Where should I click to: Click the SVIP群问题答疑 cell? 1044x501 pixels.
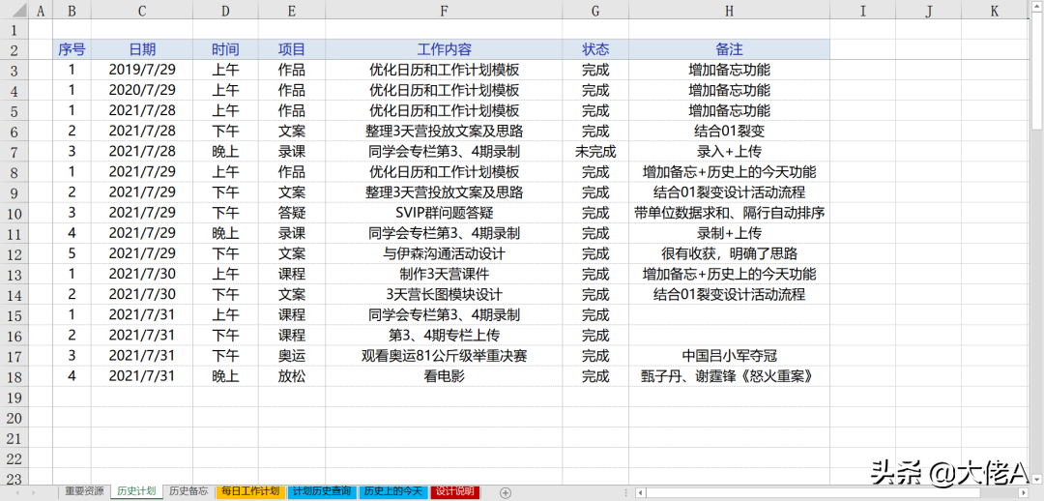(444, 213)
